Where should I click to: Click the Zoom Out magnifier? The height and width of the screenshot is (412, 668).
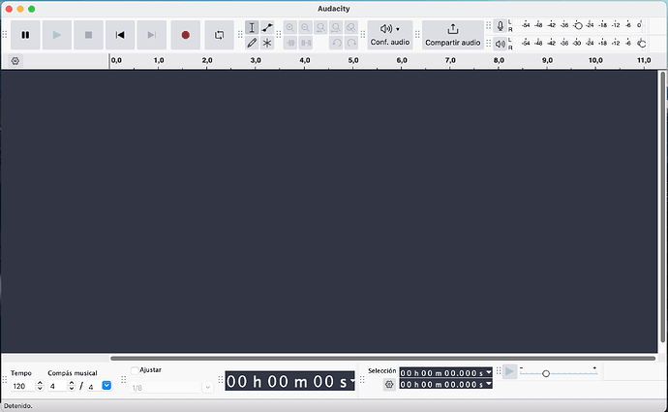coord(306,28)
